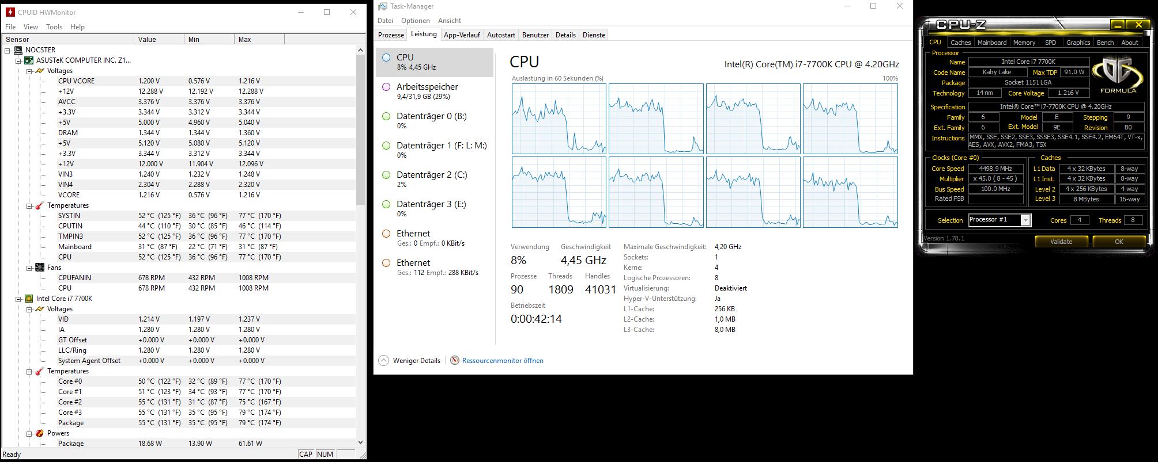Switch to the Benutzer tab
1158x462 pixels.
tap(535, 35)
